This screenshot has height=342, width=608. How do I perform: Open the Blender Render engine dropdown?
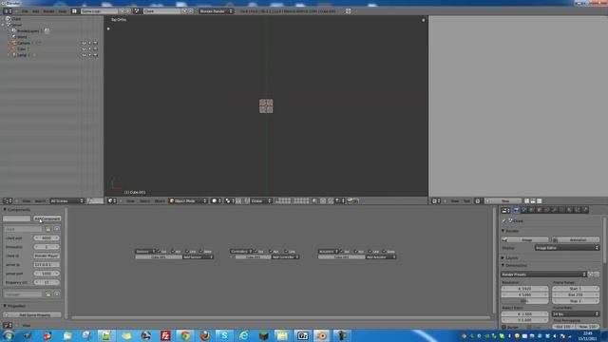[x=217, y=11]
